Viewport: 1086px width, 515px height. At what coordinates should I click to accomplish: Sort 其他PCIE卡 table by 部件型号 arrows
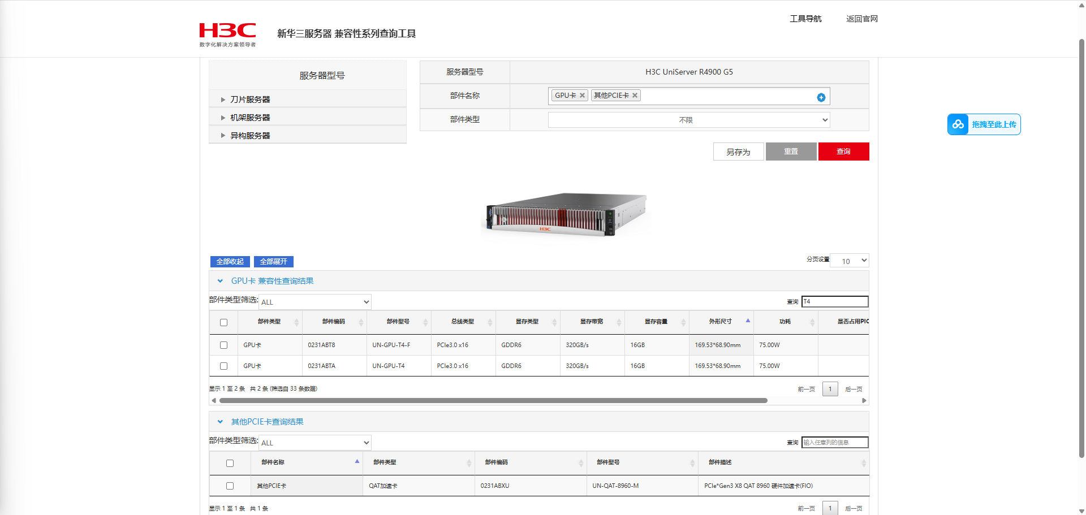tap(692, 463)
